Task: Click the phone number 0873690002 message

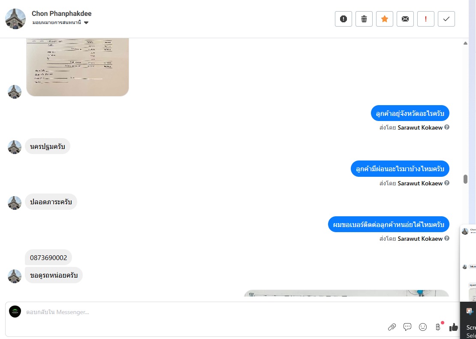Action: point(48,258)
